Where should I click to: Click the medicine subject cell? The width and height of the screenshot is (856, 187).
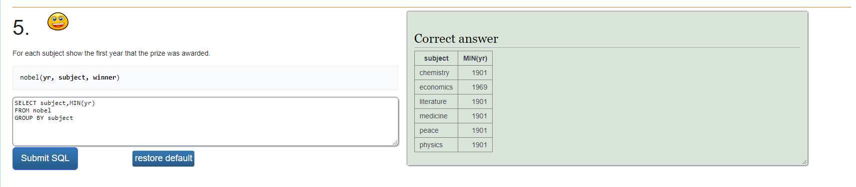pos(436,116)
